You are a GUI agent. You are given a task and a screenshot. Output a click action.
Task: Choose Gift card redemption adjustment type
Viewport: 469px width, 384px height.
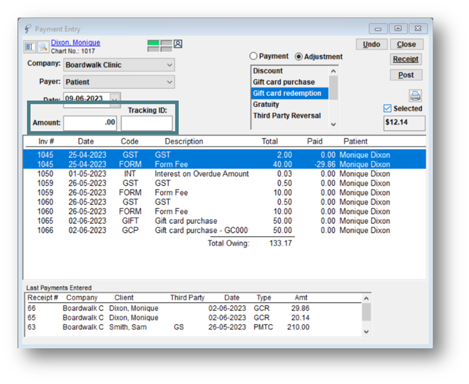(x=290, y=94)
